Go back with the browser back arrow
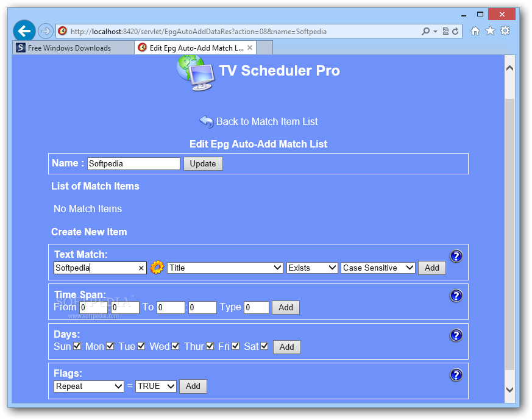The image size is (532, 420). coord(24,31)
